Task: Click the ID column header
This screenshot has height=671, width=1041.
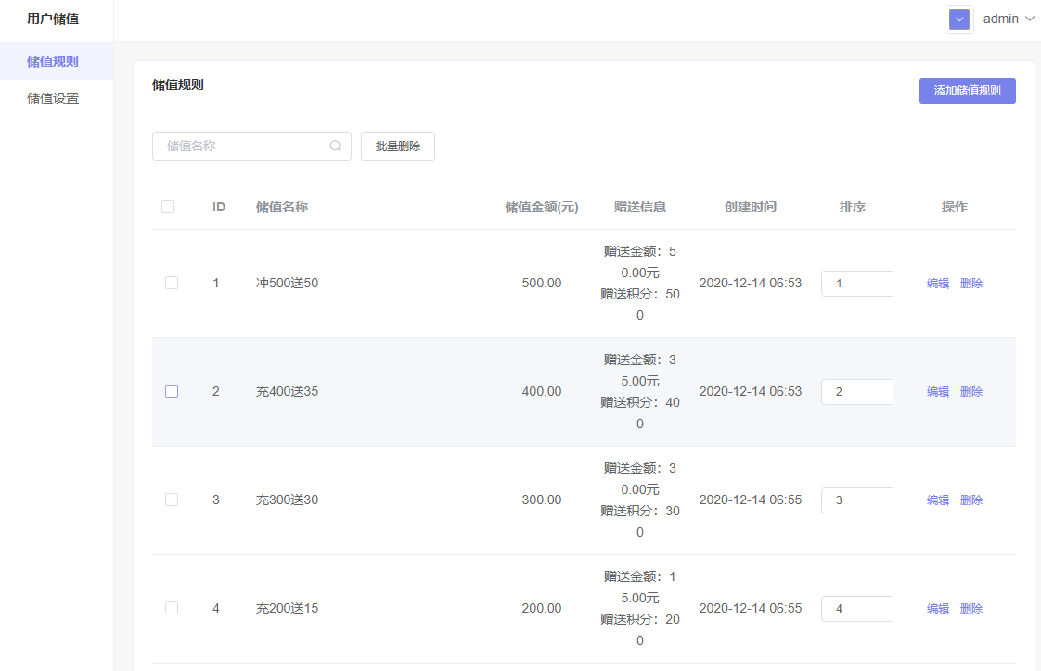Action: (218, 207)
